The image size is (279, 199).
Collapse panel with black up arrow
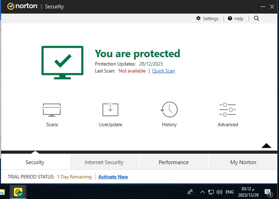tap(266, 146)
